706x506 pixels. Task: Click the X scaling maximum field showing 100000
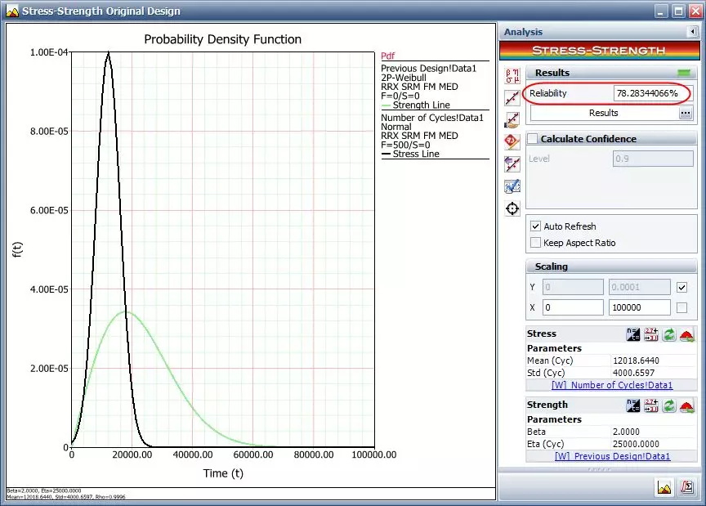(639, 307)
